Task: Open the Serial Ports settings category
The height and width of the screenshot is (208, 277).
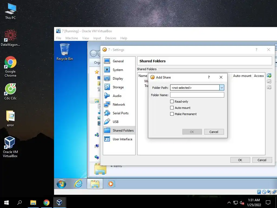Action: click(119, 113)
